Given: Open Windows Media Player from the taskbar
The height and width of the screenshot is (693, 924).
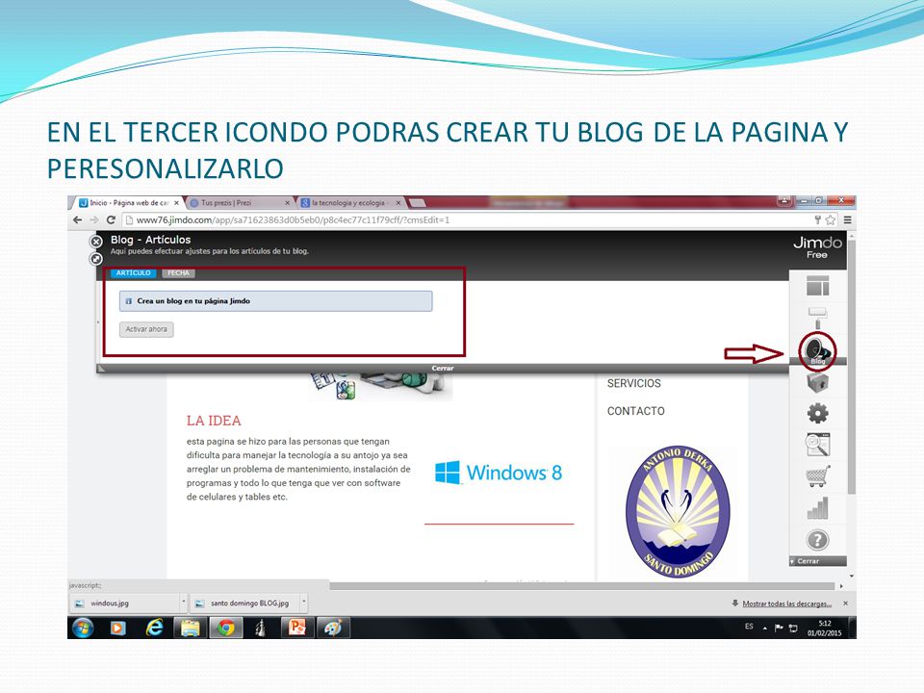Looking at the screenshot, I should click(117, 629).
